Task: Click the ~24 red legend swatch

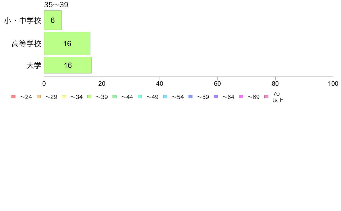Action: [x=13, y=97]
